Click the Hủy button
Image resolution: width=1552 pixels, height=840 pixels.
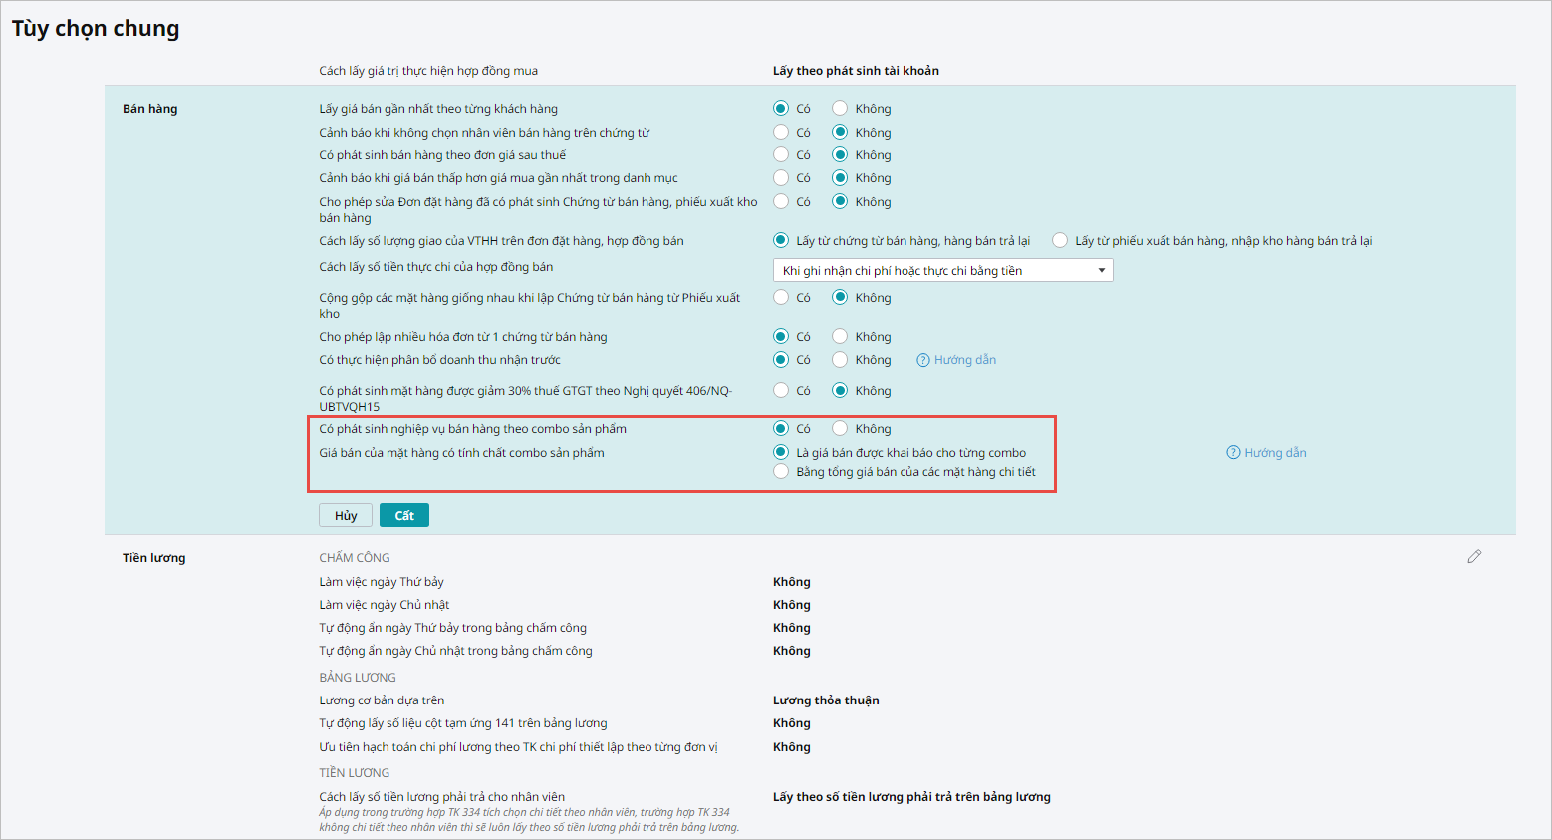pos(346,515)
